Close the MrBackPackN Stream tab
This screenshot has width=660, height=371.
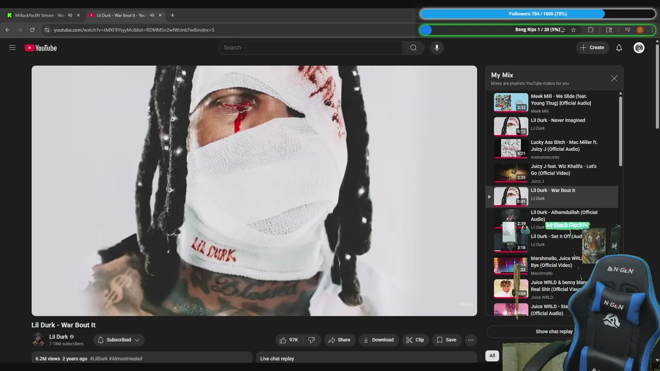78,15
